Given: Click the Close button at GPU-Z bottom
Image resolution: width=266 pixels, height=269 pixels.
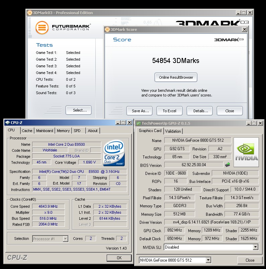Looking at the screenshot, I should click(250, 260).
